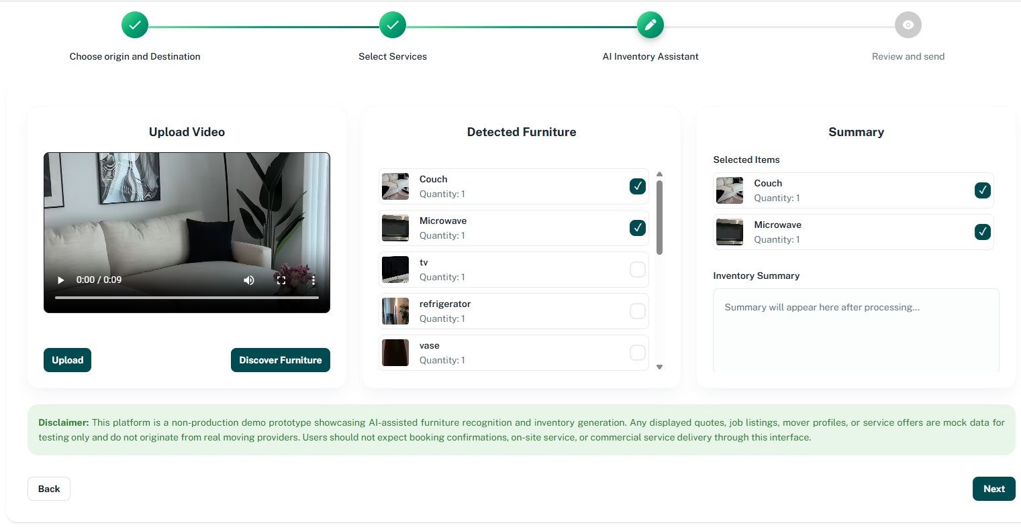Click the Upload button

pyautogui.click(x=67, y=360)
